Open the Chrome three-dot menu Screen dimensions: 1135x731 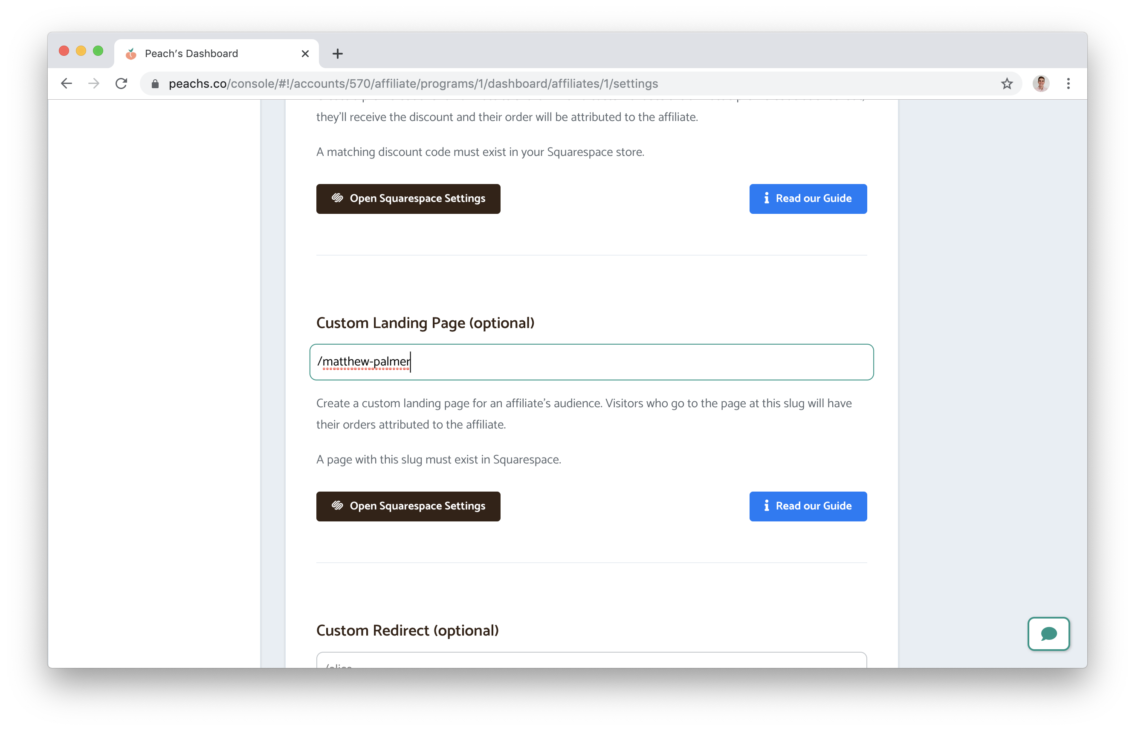(x=1068, y=83)
